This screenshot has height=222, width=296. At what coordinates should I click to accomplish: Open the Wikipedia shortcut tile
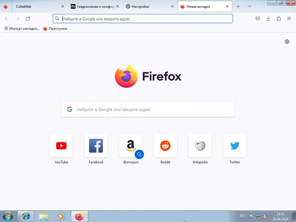(x=200, y=146)
